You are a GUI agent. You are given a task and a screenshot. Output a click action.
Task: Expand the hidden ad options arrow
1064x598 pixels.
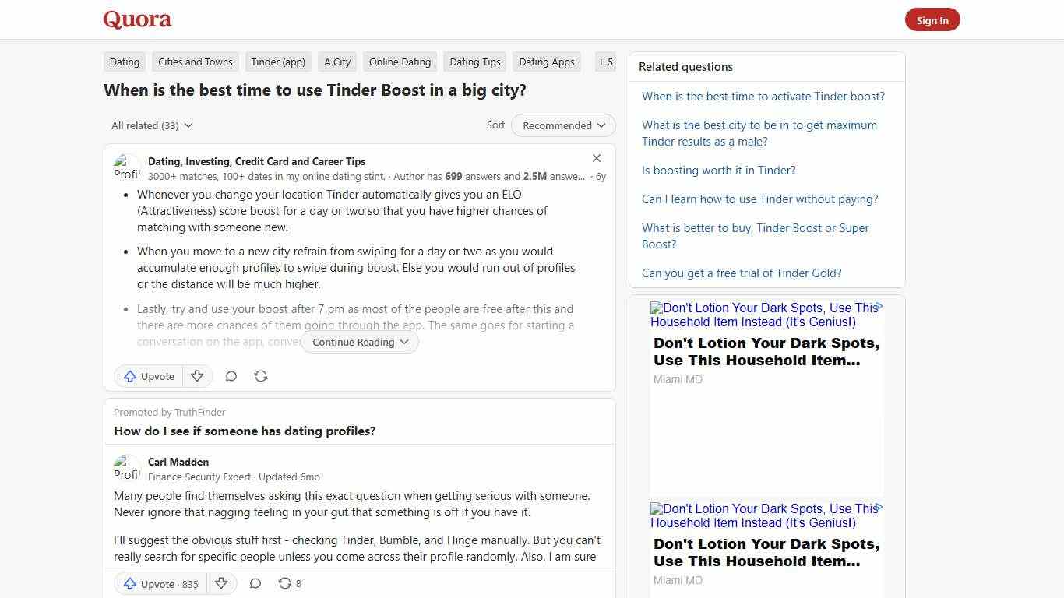879,307
